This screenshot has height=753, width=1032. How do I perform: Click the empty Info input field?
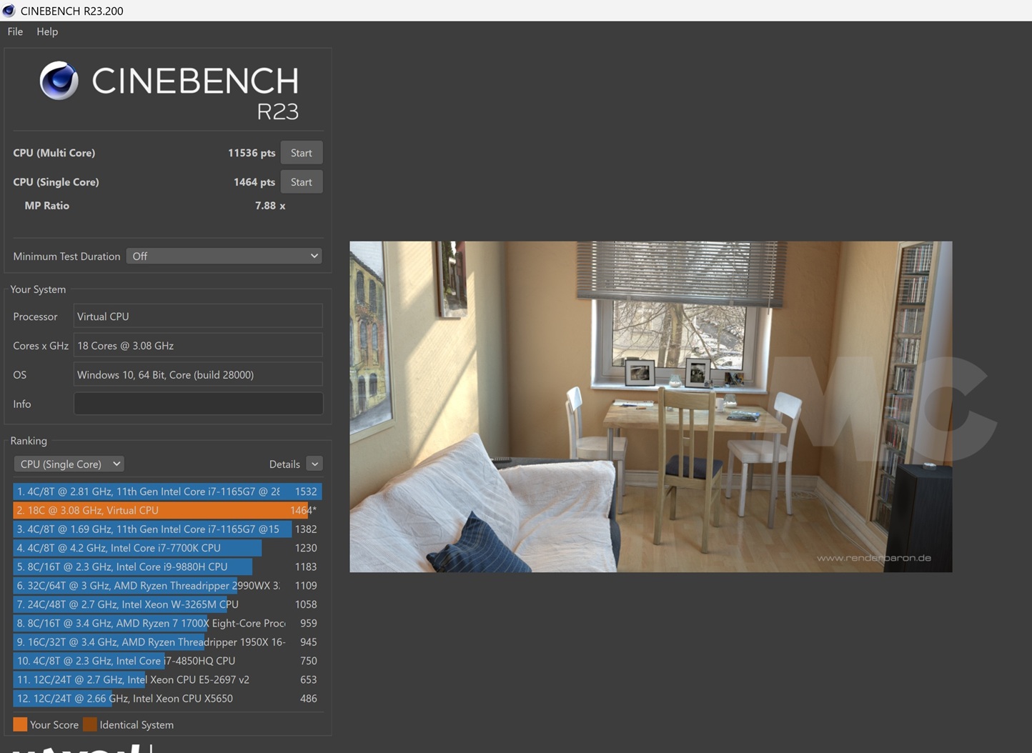(x=198, y=404)
